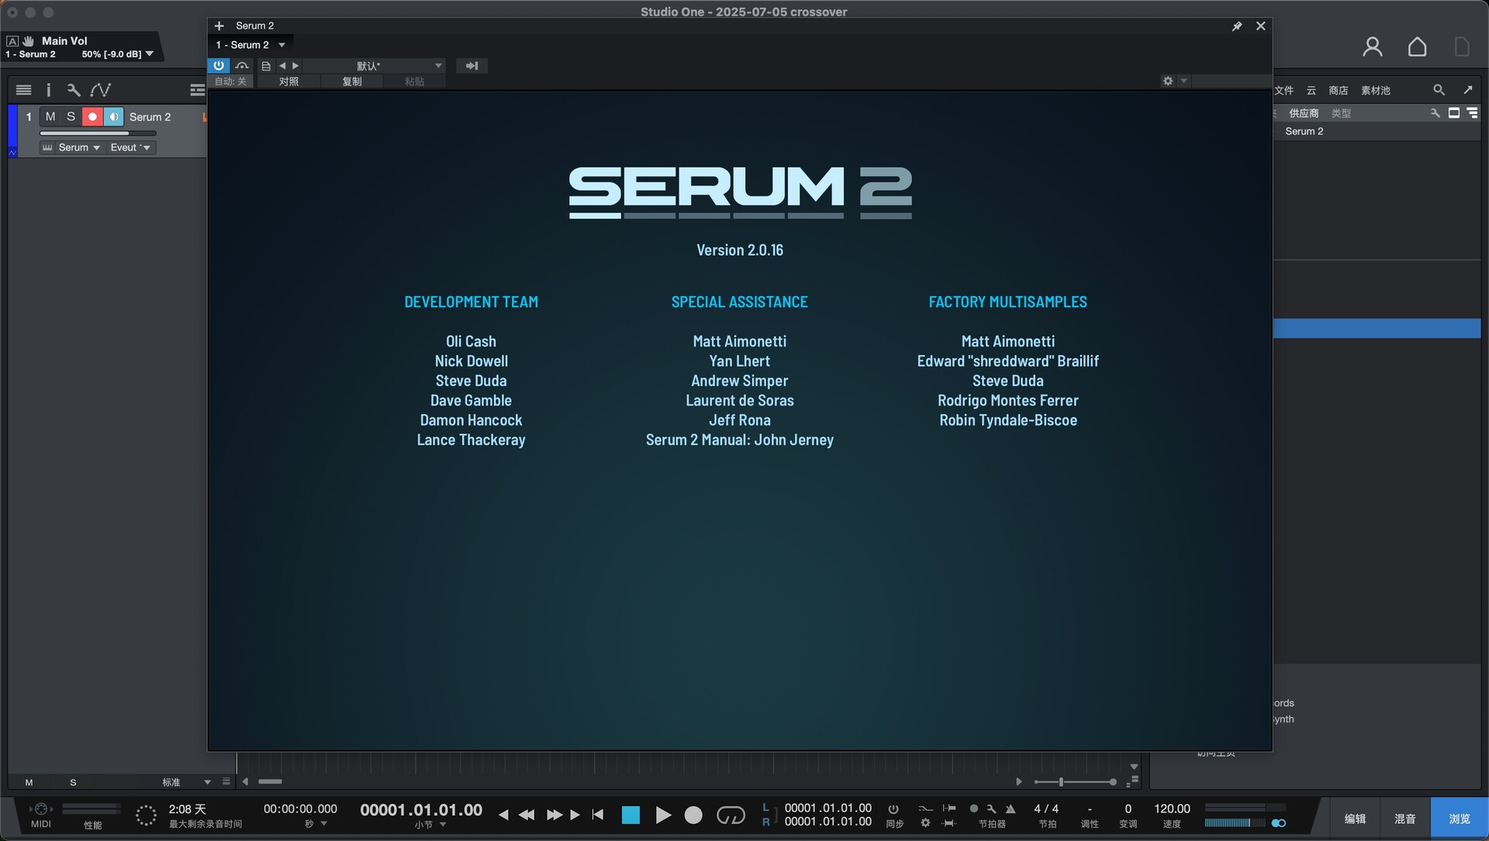This screenshot has width=1489, height=841.
Task: Open the inspector 'i' icon
Action: [x=48, y=90]
